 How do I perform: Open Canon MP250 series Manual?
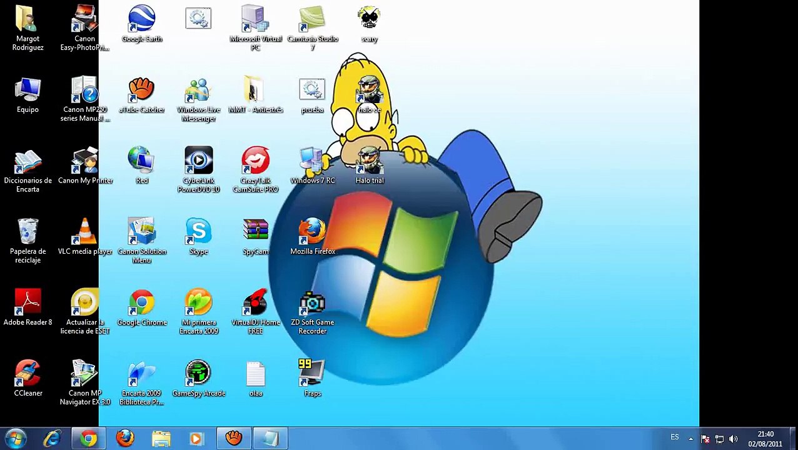[x=85, y=99]
